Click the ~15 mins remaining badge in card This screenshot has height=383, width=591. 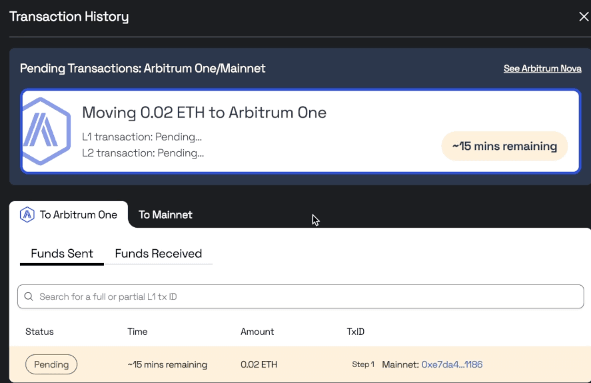click(504, 146)
